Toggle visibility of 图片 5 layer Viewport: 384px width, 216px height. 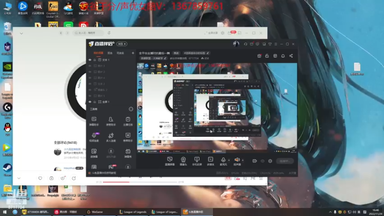point(90,96)
